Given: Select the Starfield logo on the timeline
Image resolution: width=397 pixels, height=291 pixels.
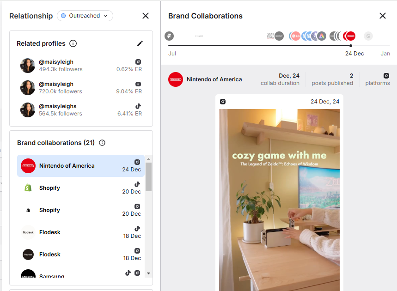Looking at the screenshot, I should tap(271, 36).
